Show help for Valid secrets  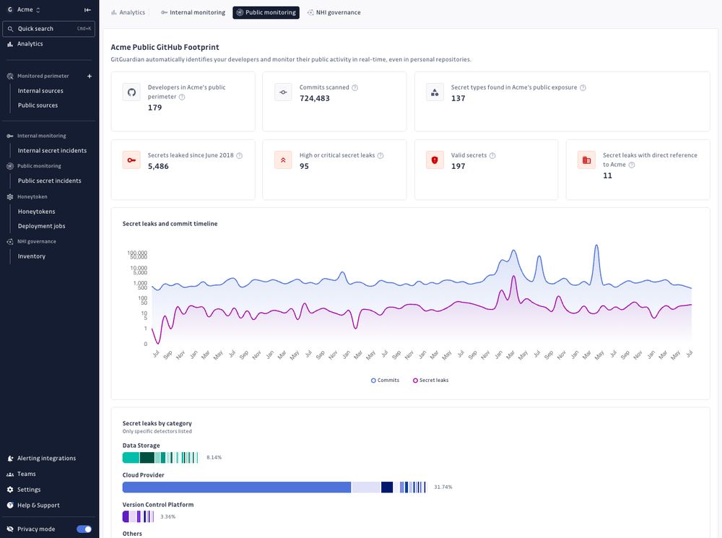click(x=492, y=156)
